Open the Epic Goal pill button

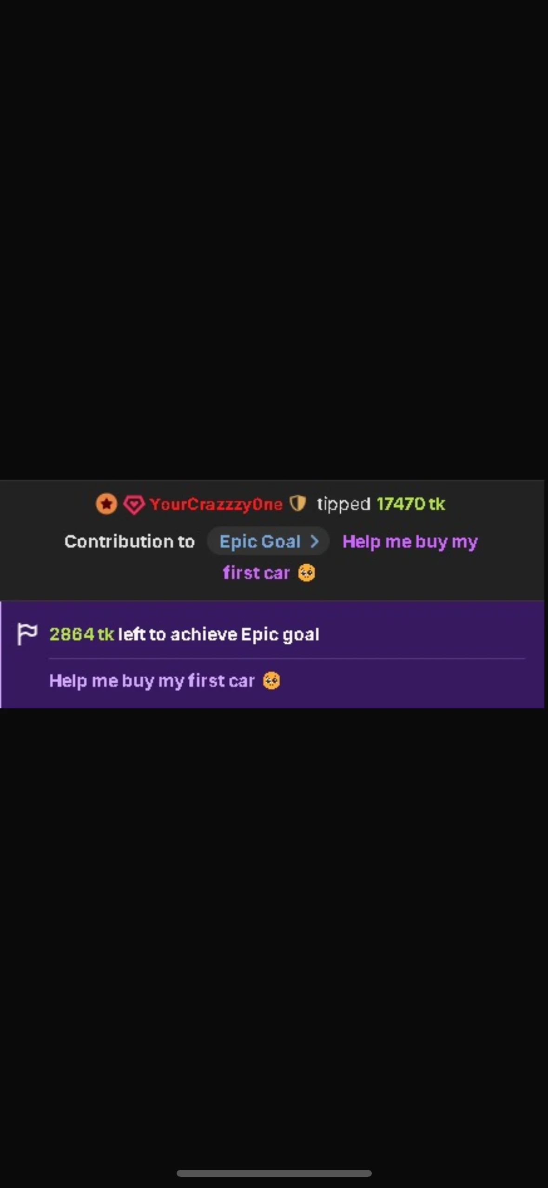[268, 541]
